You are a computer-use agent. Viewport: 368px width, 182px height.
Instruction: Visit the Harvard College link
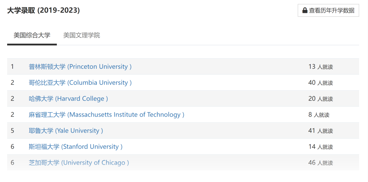(68, 99)
